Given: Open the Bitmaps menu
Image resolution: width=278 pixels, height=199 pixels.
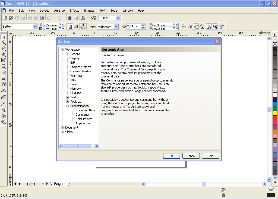Looking at the screenshot, I should pyautogui.click(x=89, y=11).
